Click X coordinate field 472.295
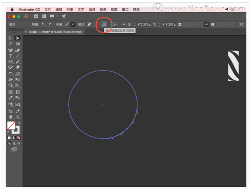Viewport: 249px width, 189px height. click(x=144, y=24)
